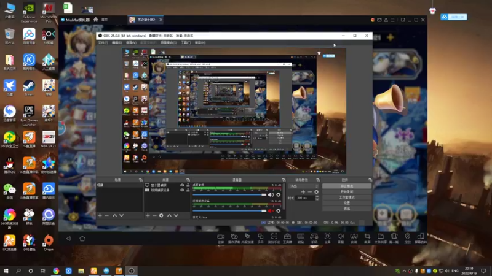Toggle lock on display capture source

pos(188,185)
